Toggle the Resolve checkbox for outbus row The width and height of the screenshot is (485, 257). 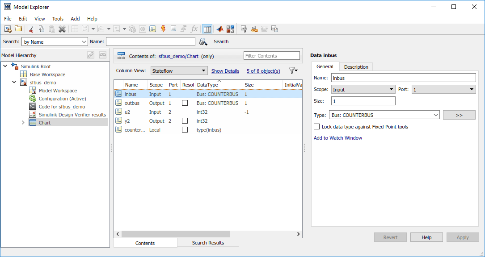185,103
